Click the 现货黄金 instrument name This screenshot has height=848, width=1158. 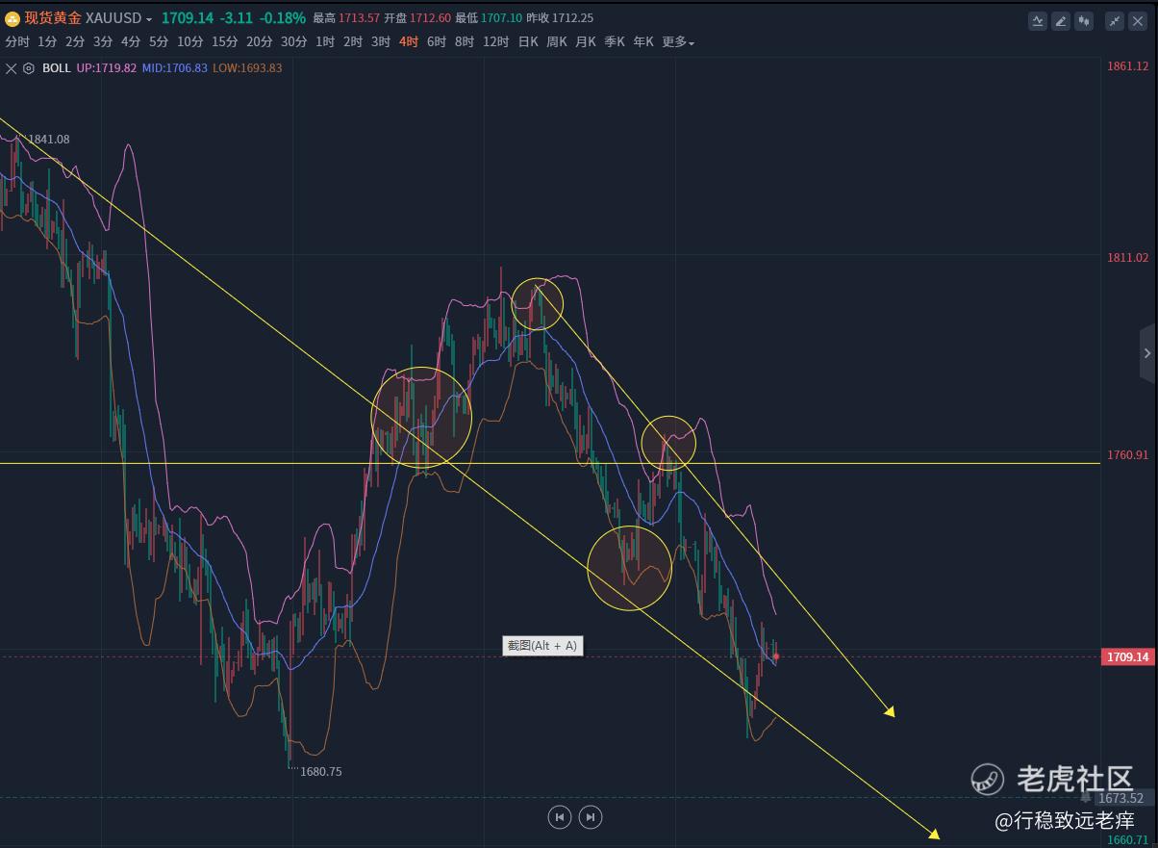(x=53, y=18)
